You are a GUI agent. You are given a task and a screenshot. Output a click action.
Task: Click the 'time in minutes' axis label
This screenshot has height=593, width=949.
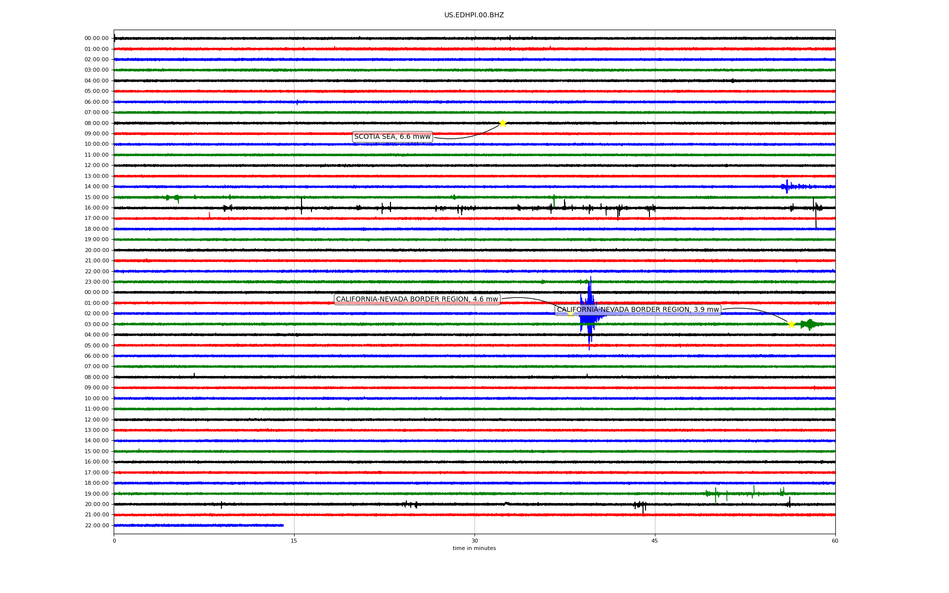474,549
